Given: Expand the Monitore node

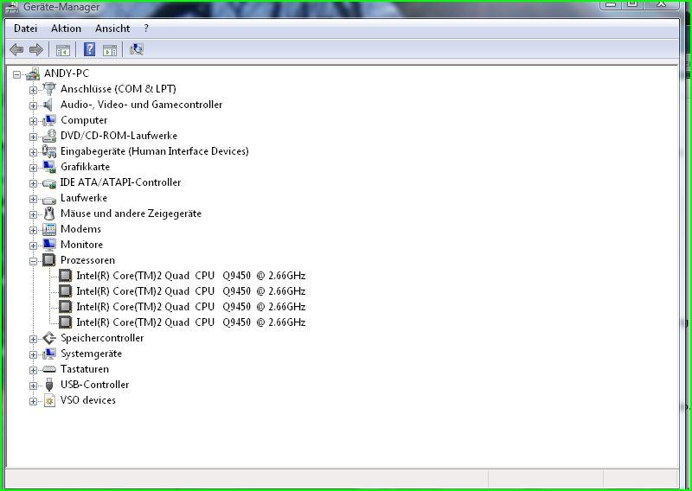Looking at the screenshot, I should click(x=33, y=245).
